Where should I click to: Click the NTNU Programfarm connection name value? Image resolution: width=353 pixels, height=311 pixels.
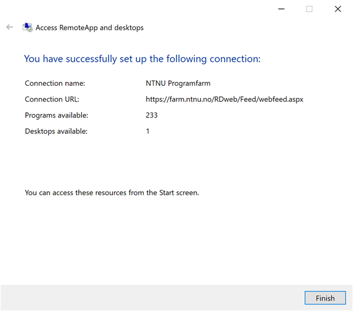click(178, 83)
